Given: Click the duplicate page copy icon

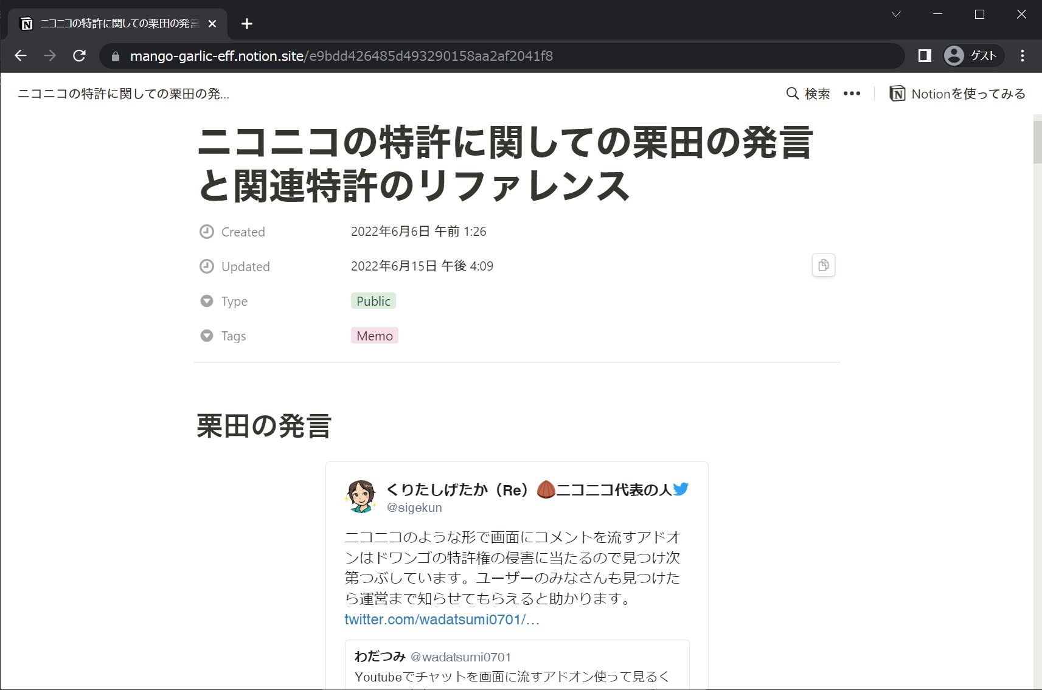Looking at the screenshot, I should click(823, 265).
